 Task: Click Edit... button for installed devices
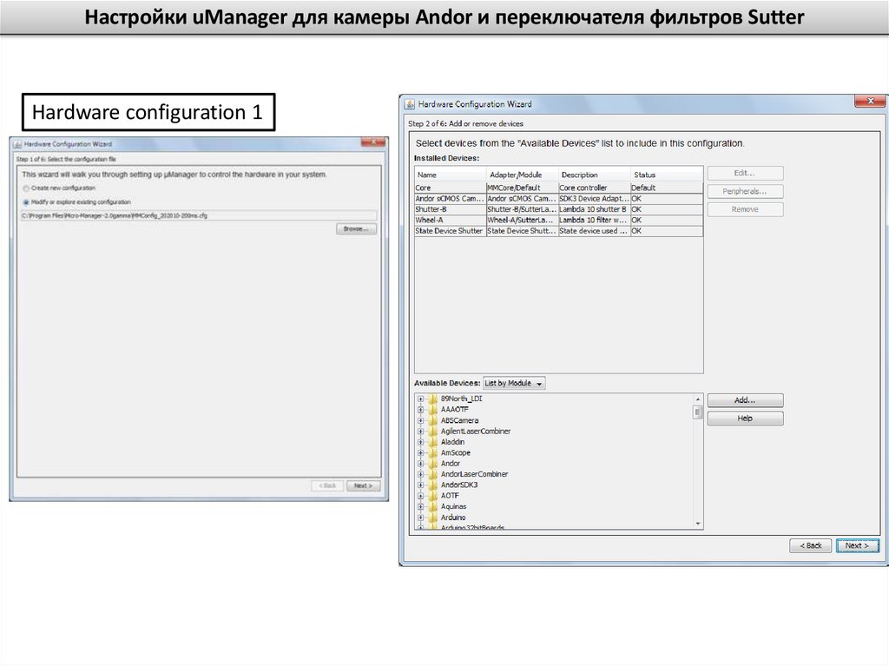(745, 173)
